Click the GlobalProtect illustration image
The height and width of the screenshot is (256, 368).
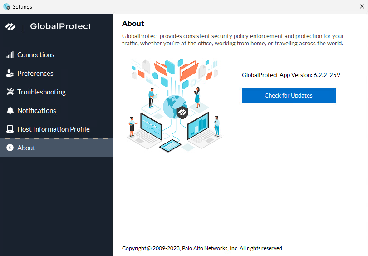[174, 104]
